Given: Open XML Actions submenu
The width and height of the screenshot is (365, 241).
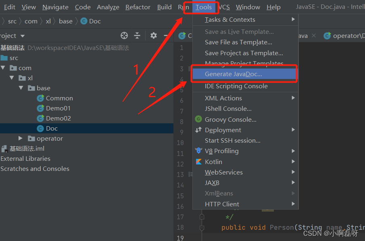Looking at the screenshot, I should (x=245, y=98).
